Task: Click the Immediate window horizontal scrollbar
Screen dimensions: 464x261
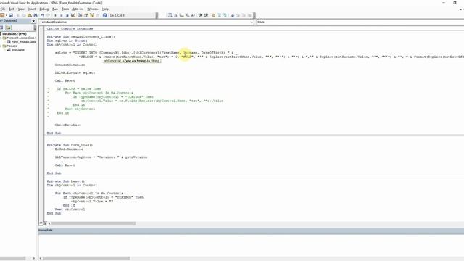Action: tap(86, 258)
